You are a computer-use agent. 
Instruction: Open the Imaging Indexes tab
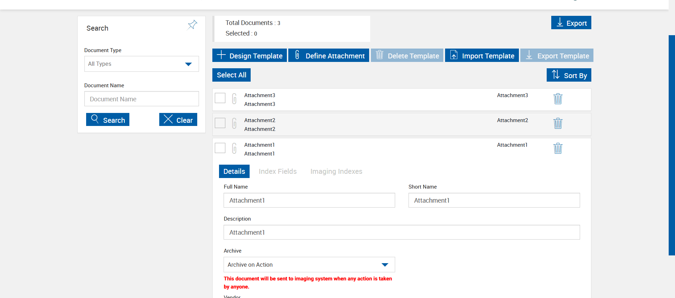coord(336,171)
